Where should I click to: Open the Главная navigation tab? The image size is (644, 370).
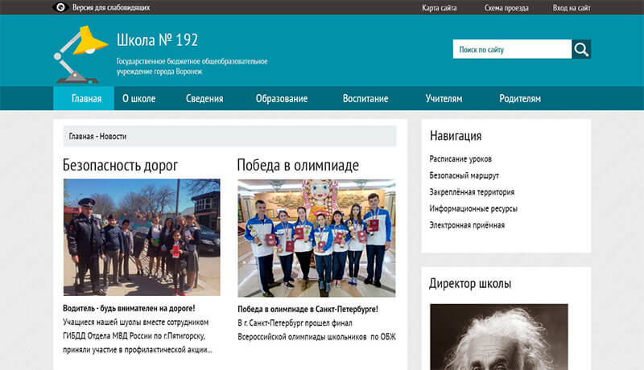click(x=86, y=99)
